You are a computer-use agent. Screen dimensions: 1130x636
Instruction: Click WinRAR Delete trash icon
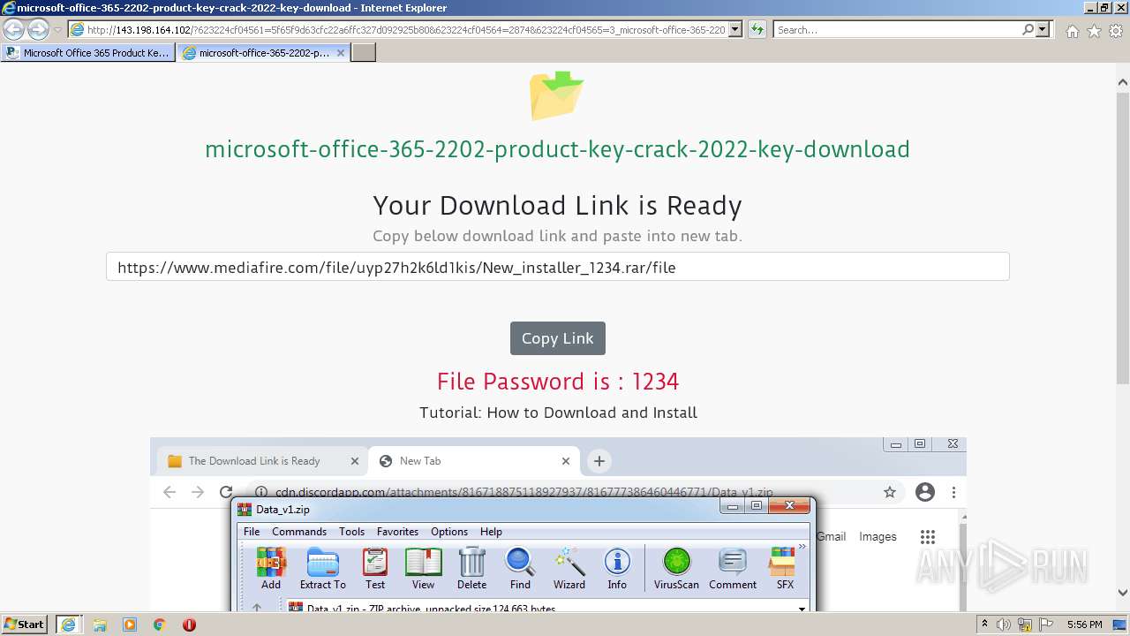tap(472, 569)
